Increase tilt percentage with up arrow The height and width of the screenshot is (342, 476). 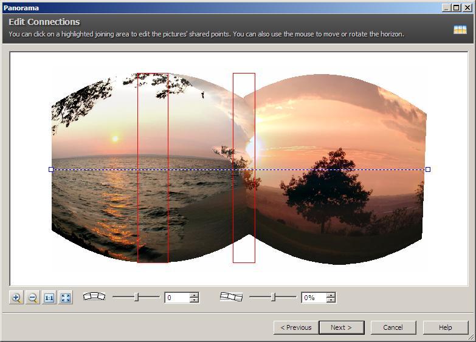pos(331,295)
